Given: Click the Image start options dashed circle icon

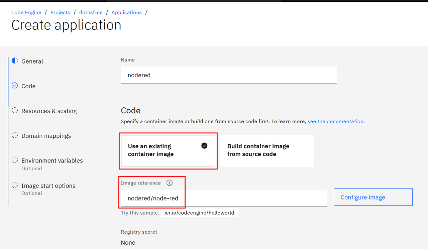Looking at the screenshot, I should [15, 185].
